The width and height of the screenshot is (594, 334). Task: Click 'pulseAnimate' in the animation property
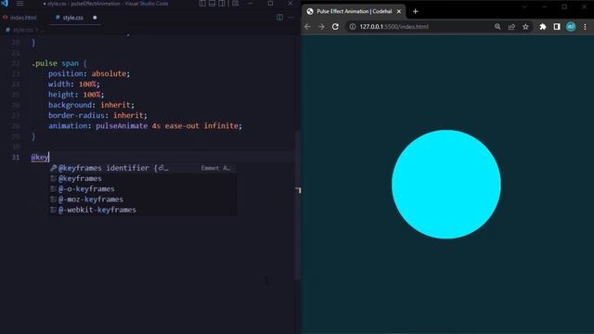point(122,126)
